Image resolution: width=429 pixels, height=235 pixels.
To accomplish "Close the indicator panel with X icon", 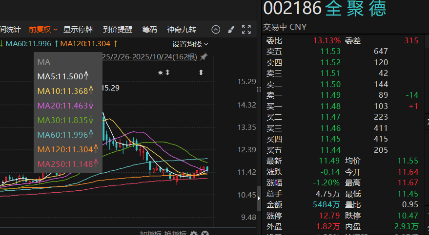I will click(x=205, y=233).
